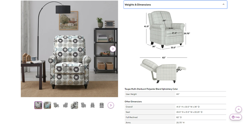Select the seventh front-view chair thumbnail

[92, 105]
